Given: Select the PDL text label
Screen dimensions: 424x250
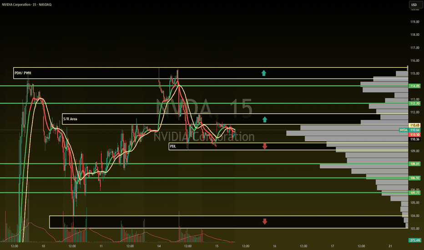Looking at the screenshot, I should pos(173,146).
